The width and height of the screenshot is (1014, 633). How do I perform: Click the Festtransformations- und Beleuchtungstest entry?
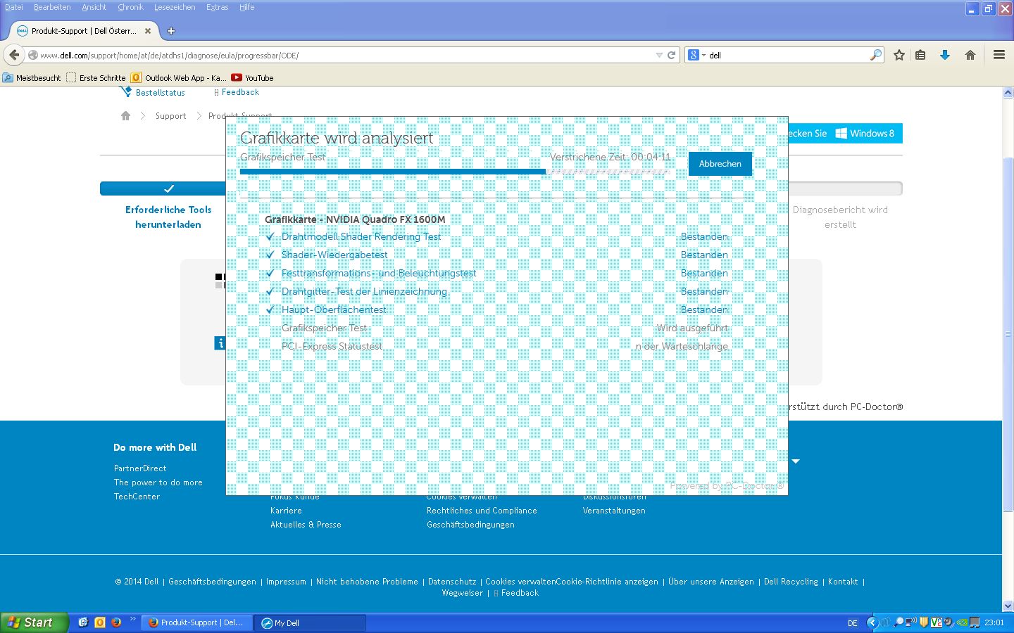tap(379, 273)
